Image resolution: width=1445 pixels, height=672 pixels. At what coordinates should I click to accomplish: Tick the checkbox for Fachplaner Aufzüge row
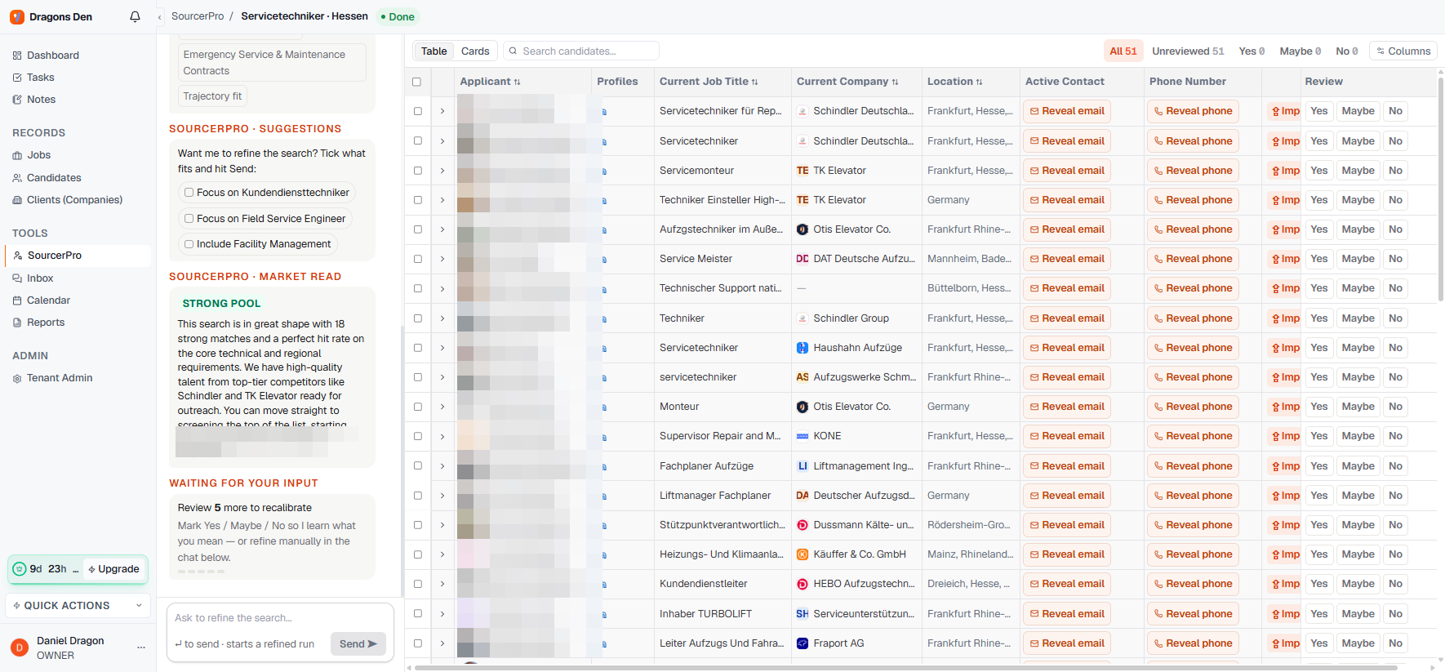pyautogui.click(x=417, y=466)
